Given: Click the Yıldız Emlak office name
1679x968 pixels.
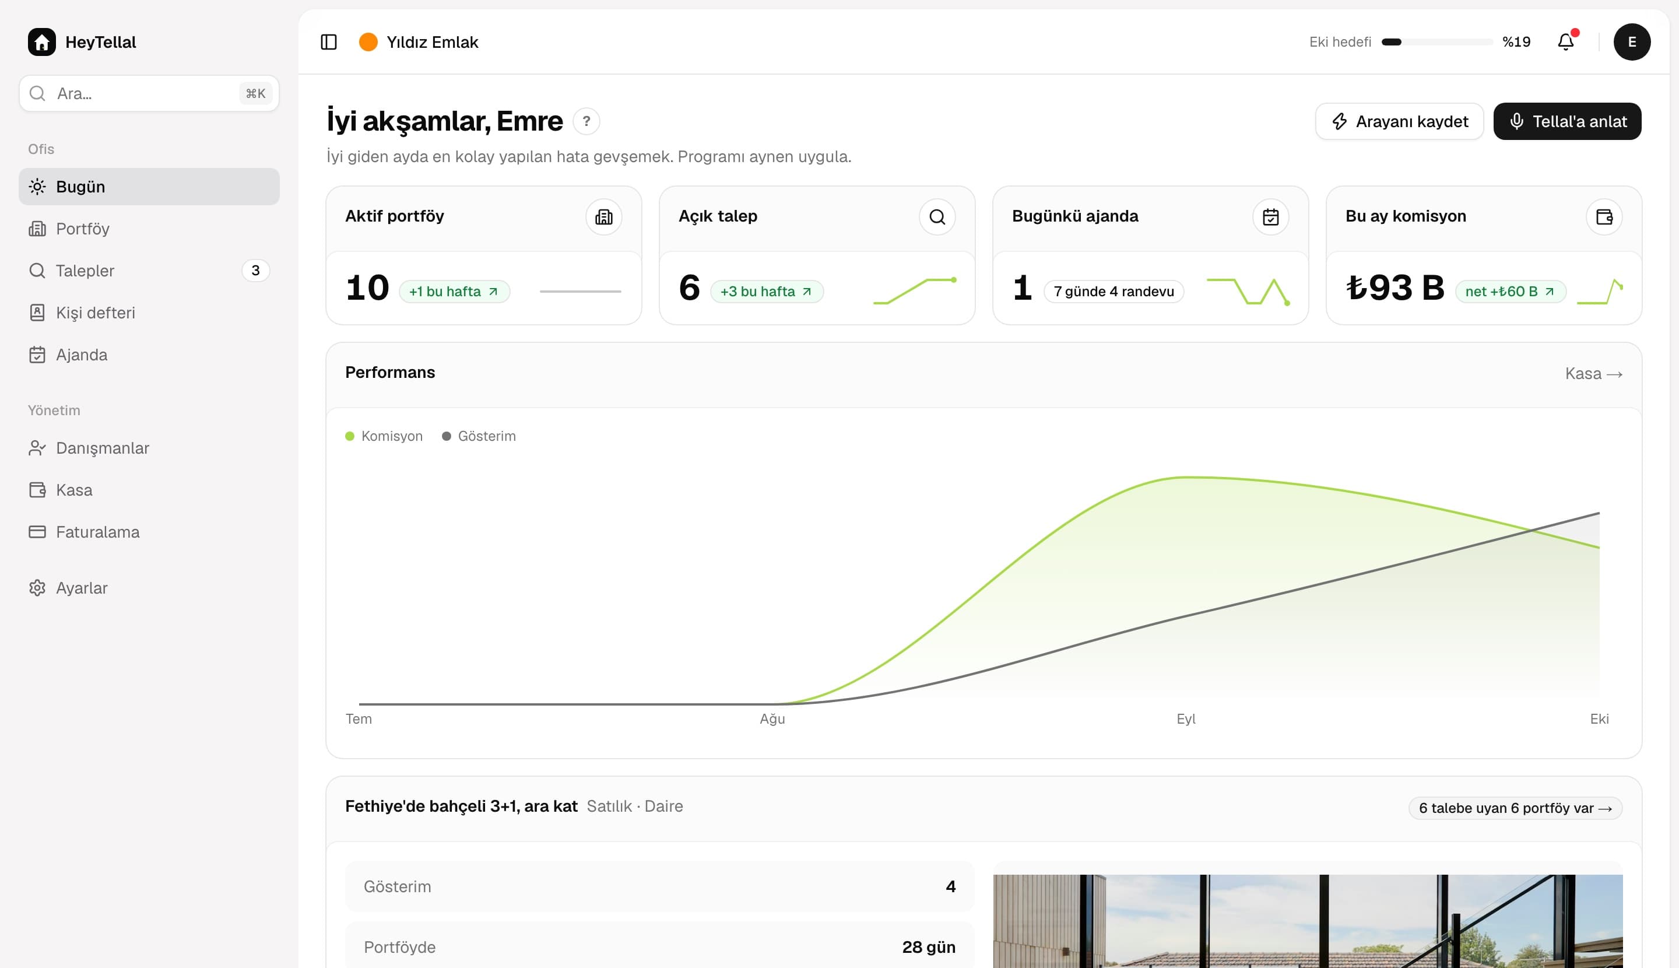Looking at the screenshot, I should (433, 42).
